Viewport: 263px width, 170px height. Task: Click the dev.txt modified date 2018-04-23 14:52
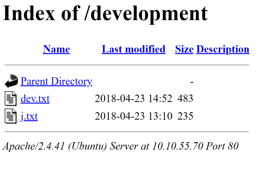[133, 99]
